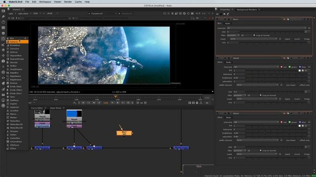The image size is (316, 177).
Task: Open the Keyer nodes toolbar icon
Action: pyautogui.click(x=3, y=44)
